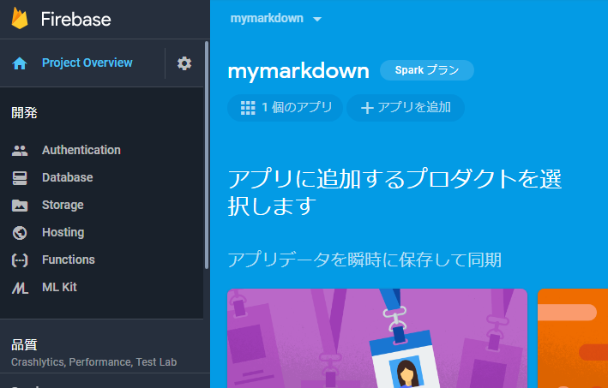Click the Authentication people icon
This screenshot has height=388, width=608.
pos(20,150)
